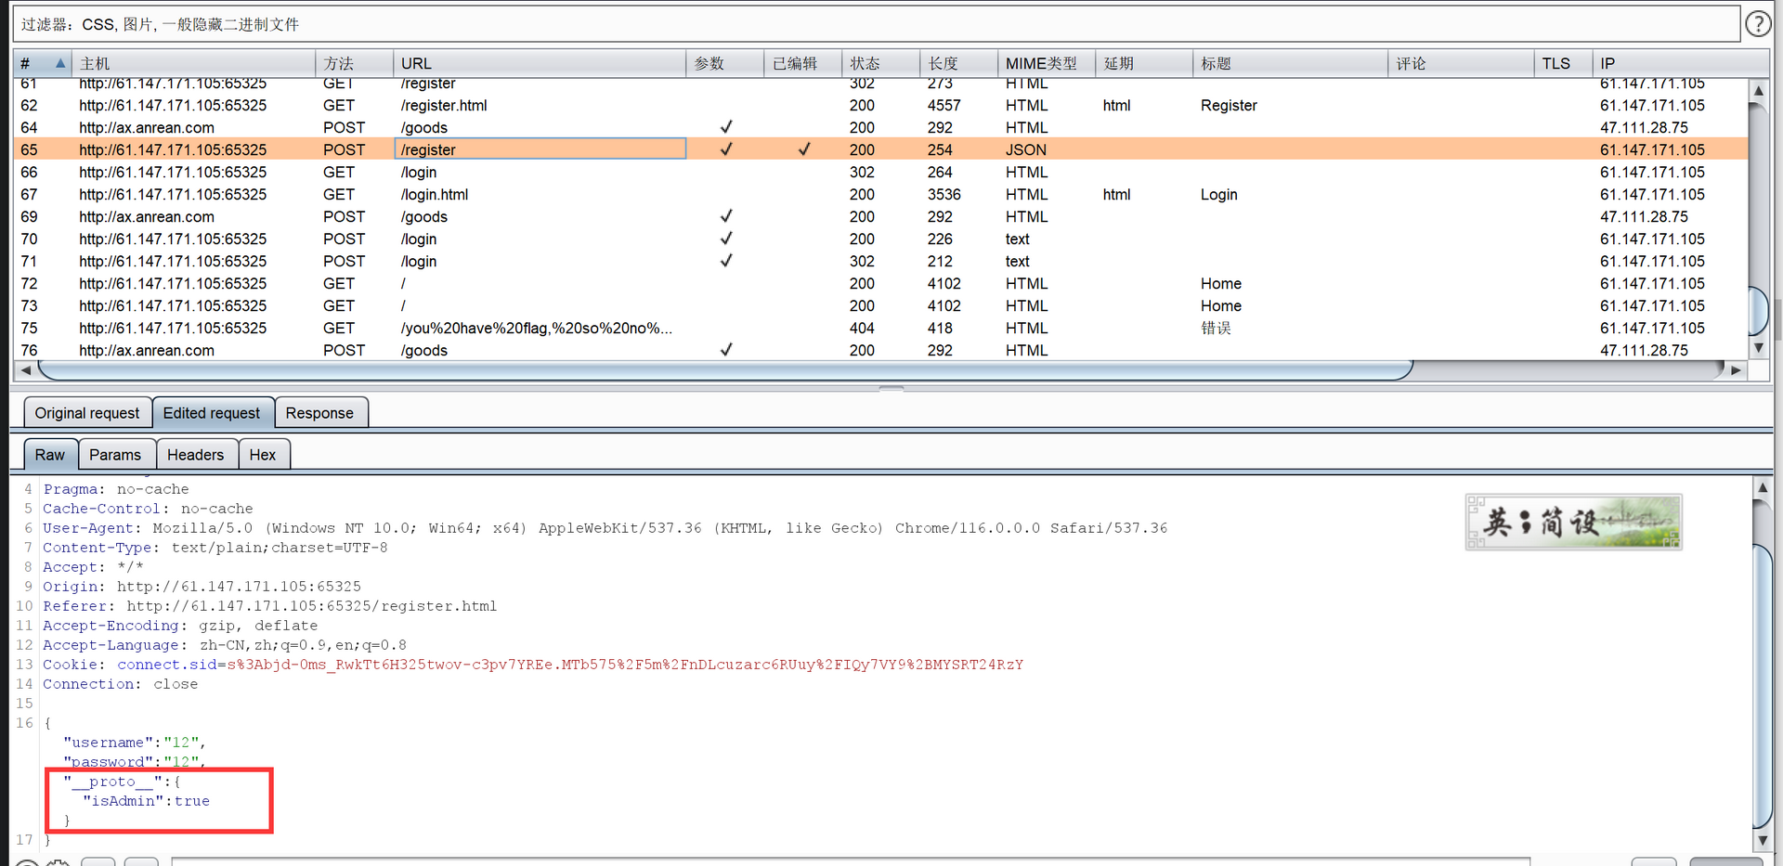This screenshot has height=866, width=1783.
Task: Click horizontal scrollbar left arrow
Action: point(25,370)
